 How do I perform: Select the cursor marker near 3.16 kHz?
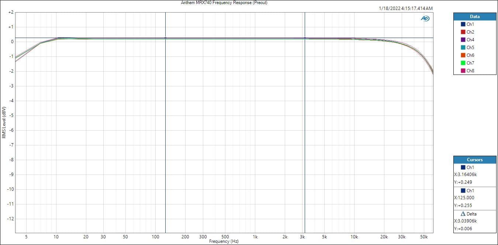305,38
